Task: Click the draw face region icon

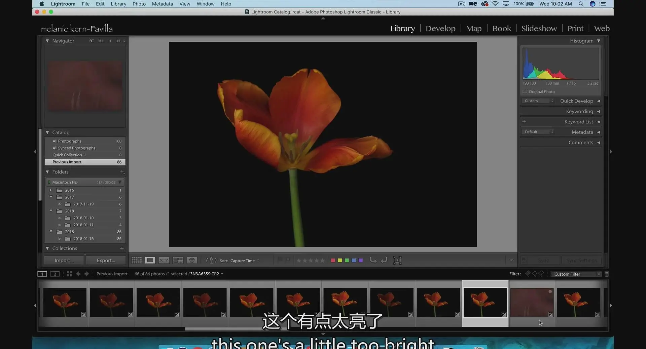Action: click(x=397, y=260)
